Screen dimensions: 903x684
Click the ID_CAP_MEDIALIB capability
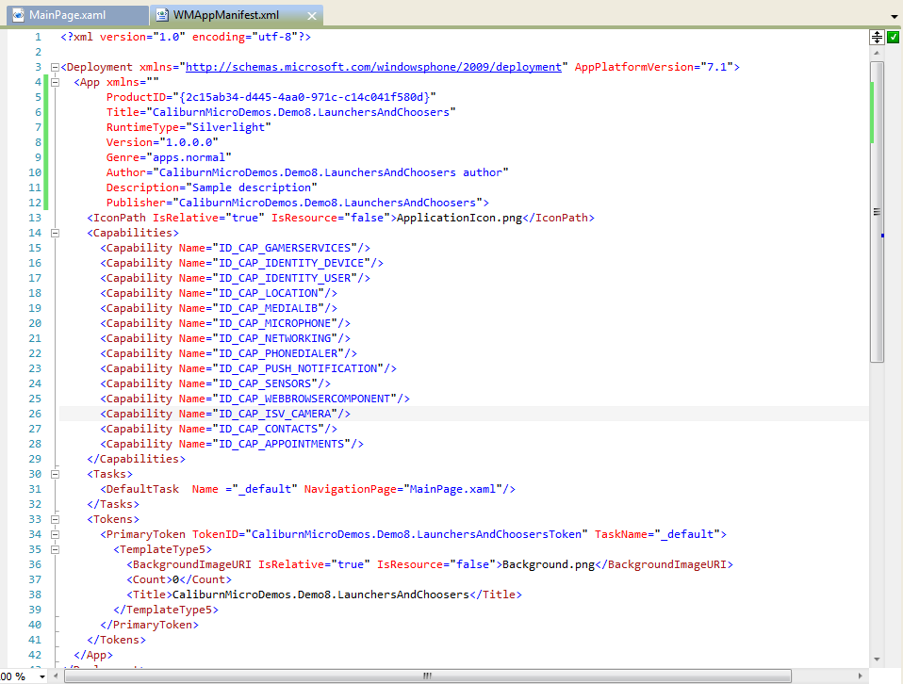coord(219,309)
